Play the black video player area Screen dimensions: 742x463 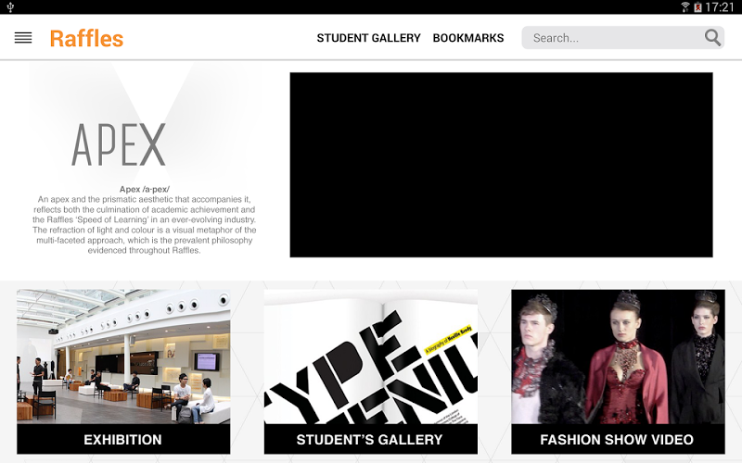pyautogui.click(x=501, y=165)
